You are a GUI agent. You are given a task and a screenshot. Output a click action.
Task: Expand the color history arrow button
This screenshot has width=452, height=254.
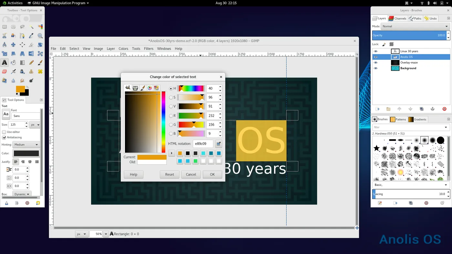172,153
